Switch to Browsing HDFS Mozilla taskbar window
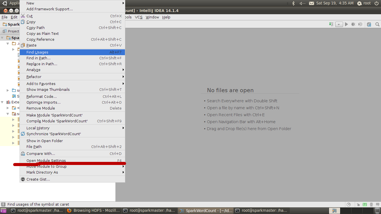Viewport: 381px width, 214px height. 94,211
